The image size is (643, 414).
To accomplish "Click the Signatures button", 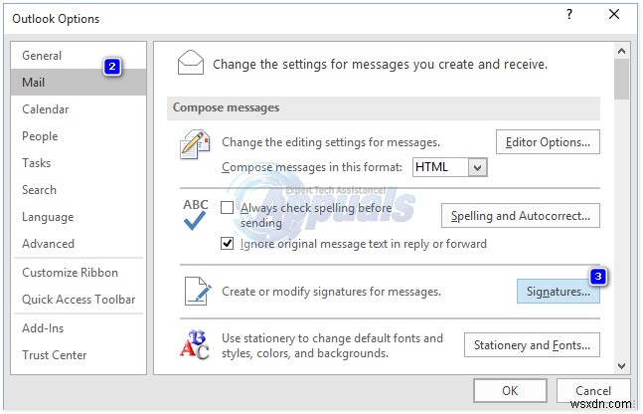I will coord(559,292).
